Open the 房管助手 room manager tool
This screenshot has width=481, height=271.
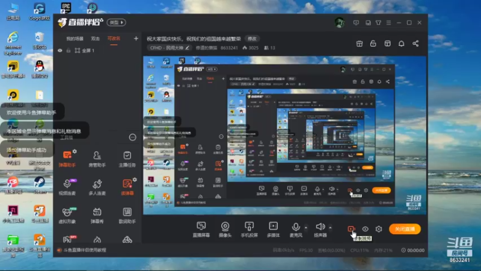[x=97, y=158]
